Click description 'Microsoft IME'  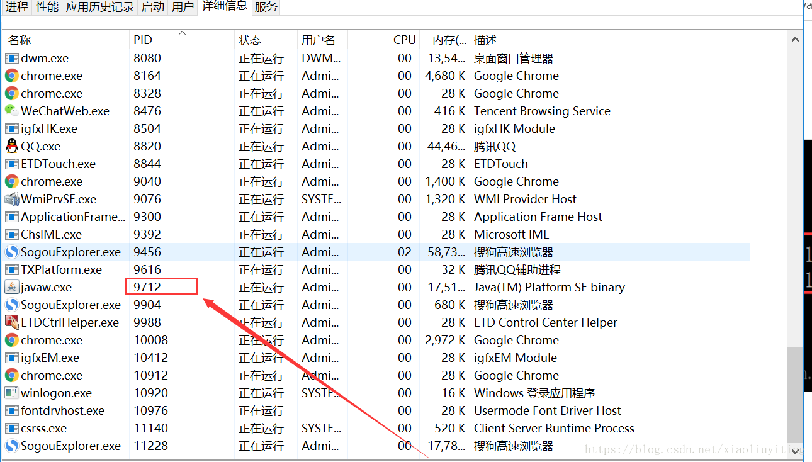click(512, 234)
